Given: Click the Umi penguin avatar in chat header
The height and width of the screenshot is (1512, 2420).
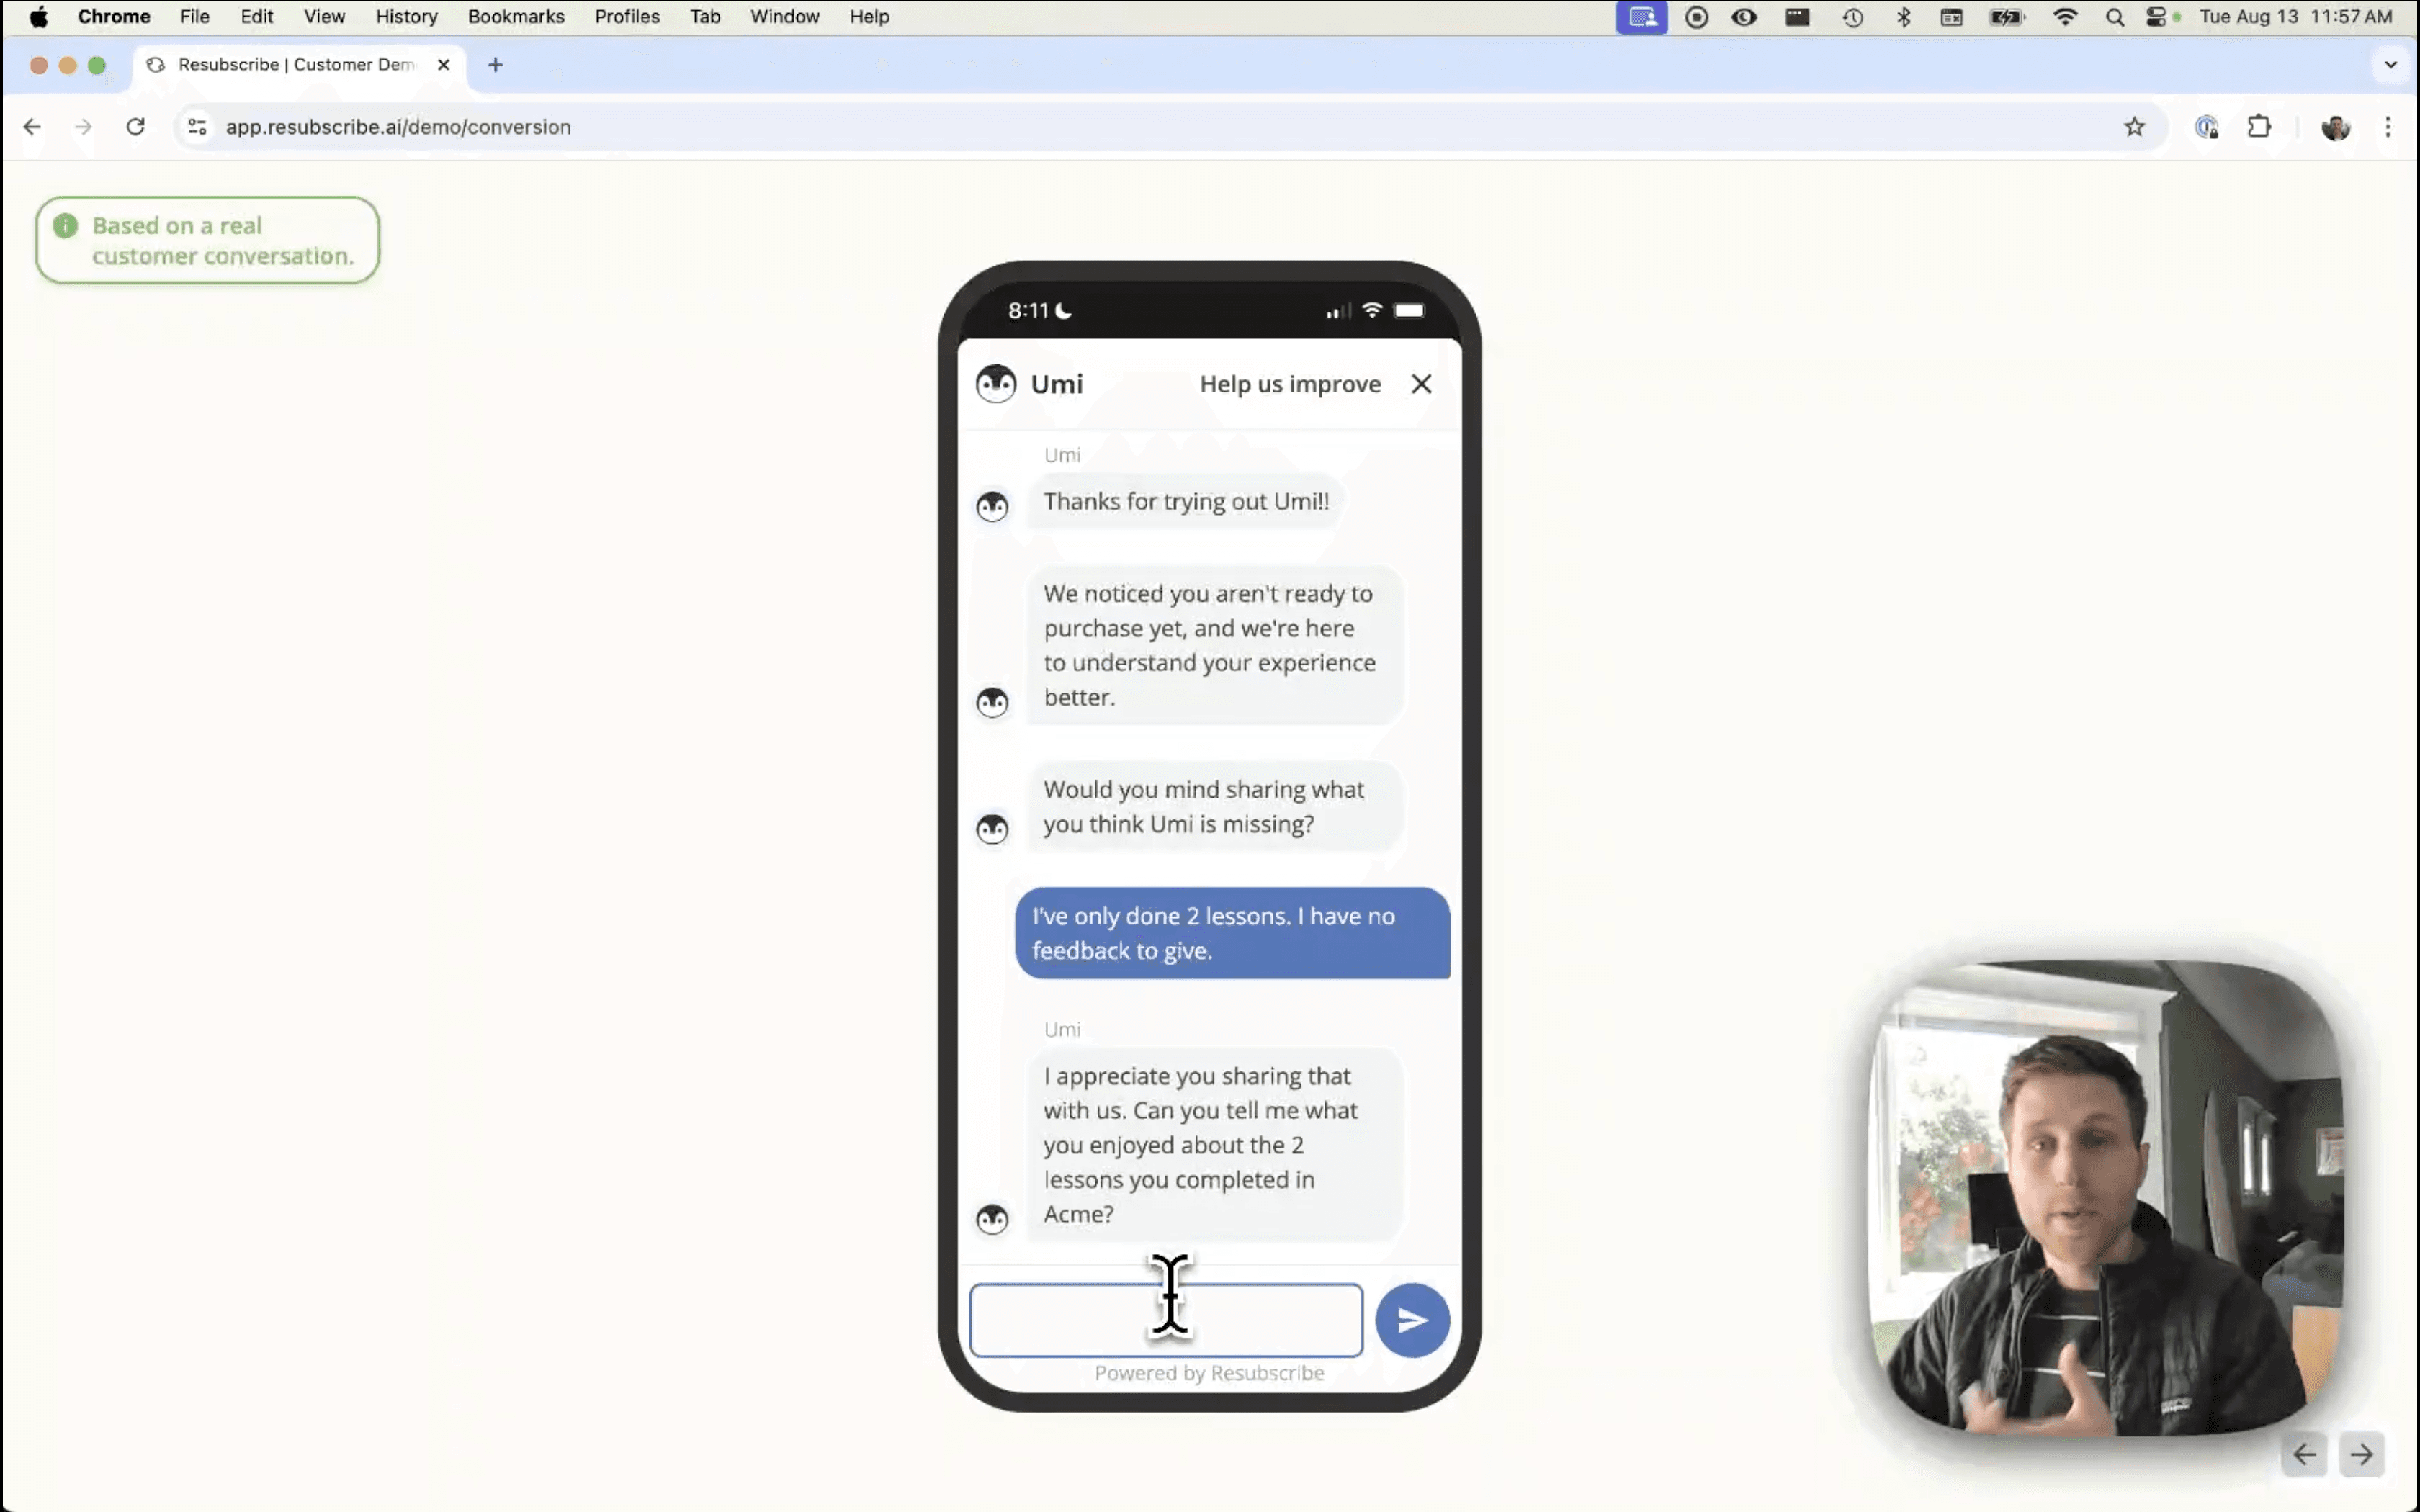Looking at the screenshot, I should click(995, 383).
